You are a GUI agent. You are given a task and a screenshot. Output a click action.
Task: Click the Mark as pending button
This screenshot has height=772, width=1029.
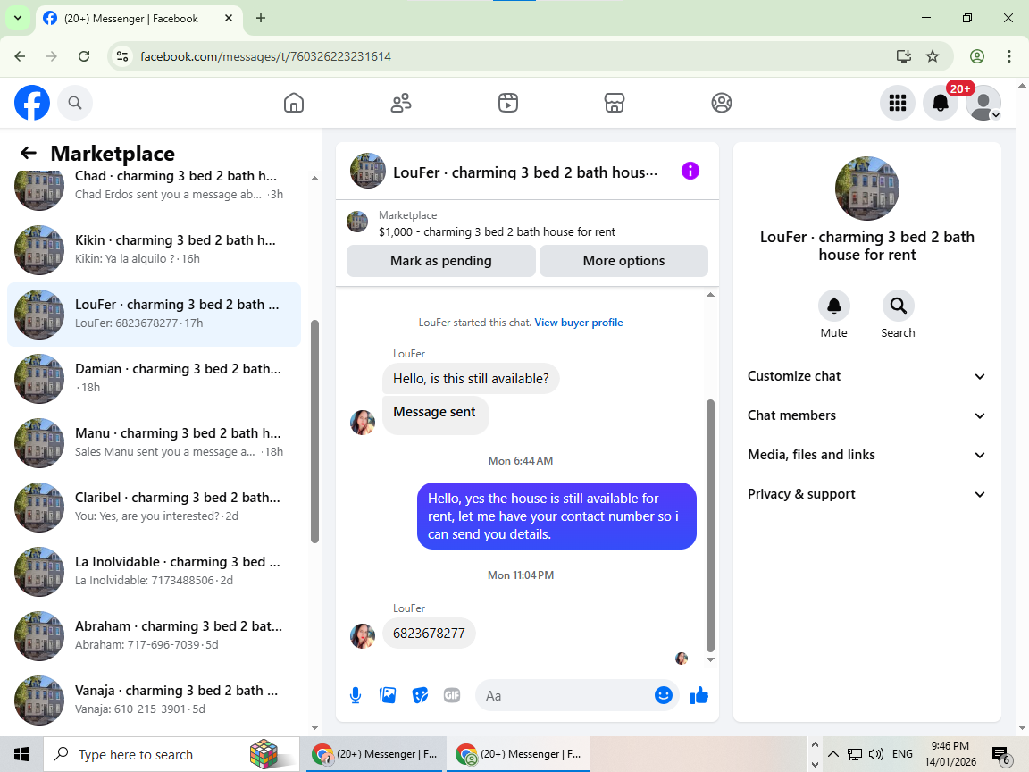[x=441, y=261]
